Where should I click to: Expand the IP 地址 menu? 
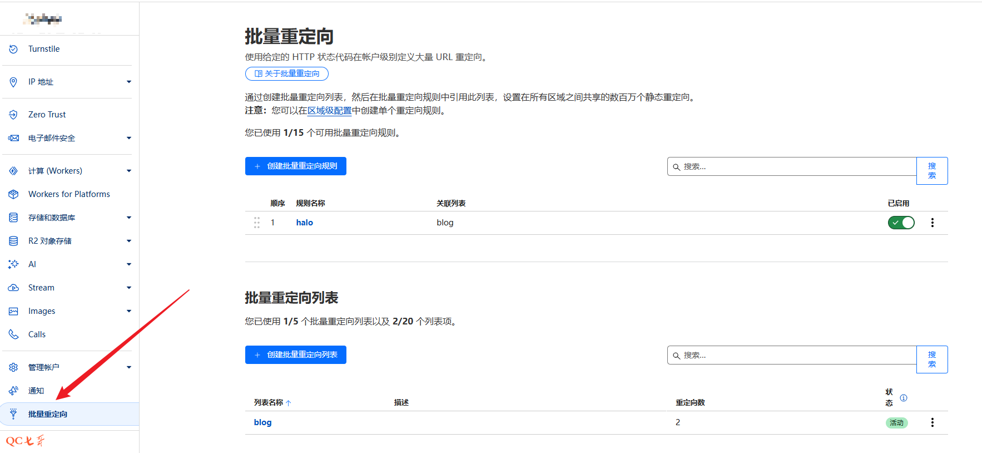point(128,82)
